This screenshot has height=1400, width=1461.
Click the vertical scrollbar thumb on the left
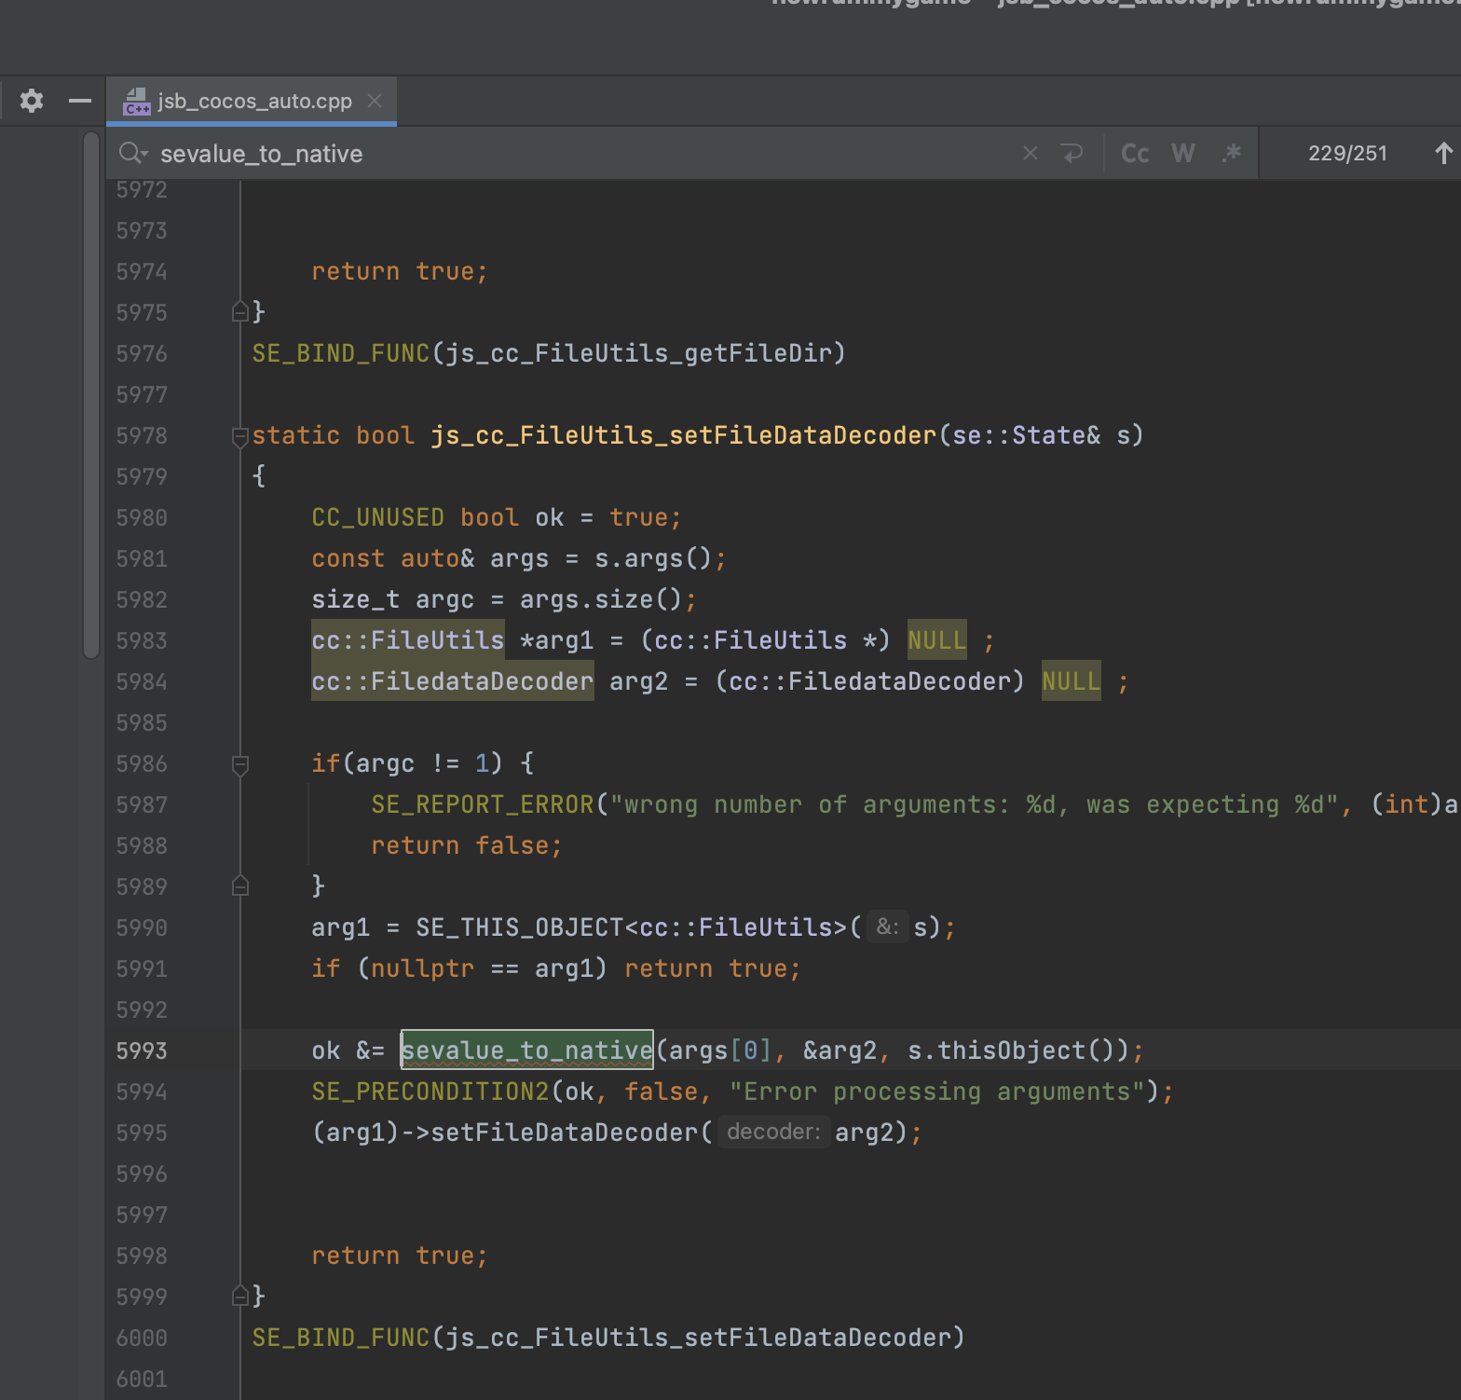[90, 395]
